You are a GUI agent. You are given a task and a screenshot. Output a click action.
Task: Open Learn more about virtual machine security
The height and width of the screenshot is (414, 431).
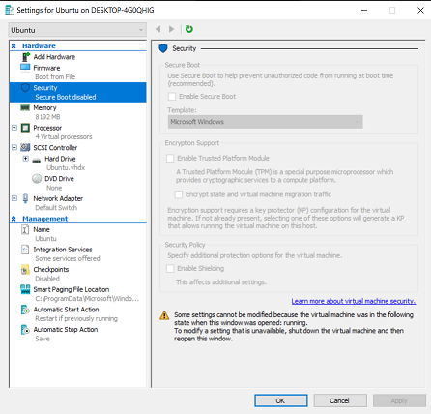point(354,301)
